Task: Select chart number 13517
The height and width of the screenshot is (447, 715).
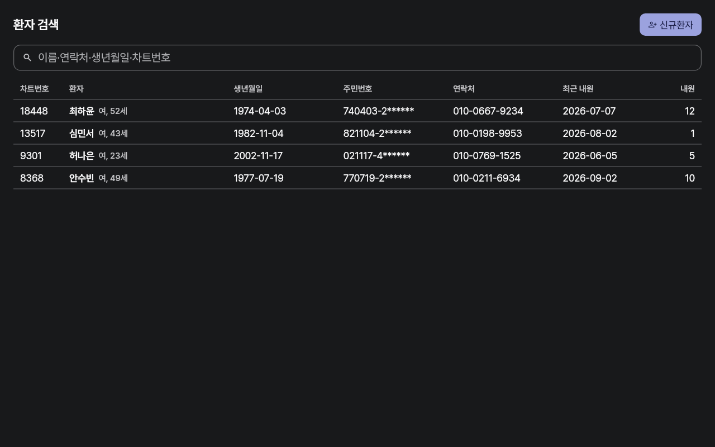Action: 33,134
